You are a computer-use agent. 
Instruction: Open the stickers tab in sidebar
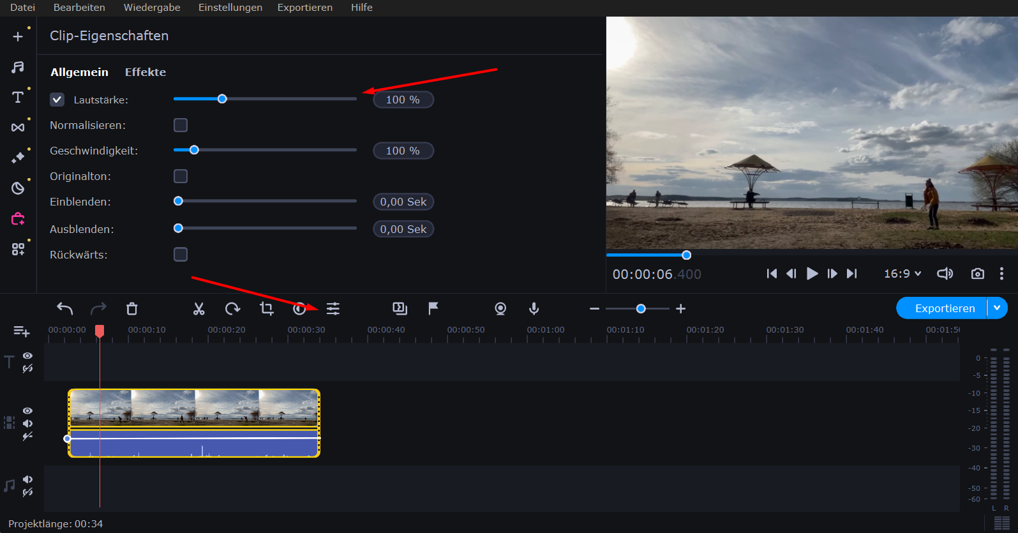point(18,188)
